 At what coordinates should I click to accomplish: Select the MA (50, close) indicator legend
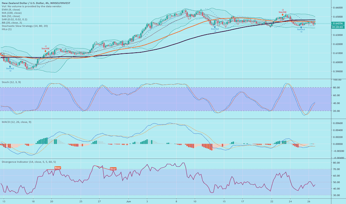coord(11,16)
